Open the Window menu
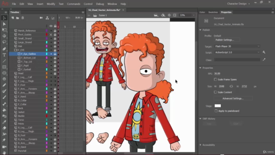Image resolution: width=275 pixels, height=155 pixels. [112, 4]
